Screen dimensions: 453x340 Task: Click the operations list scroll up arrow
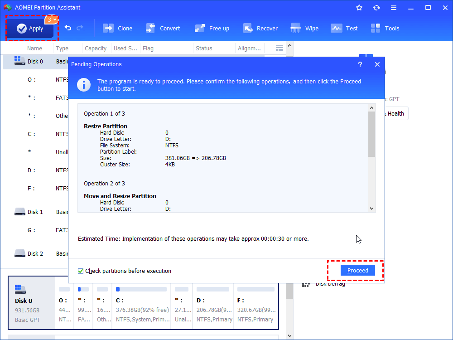(372, 108)
